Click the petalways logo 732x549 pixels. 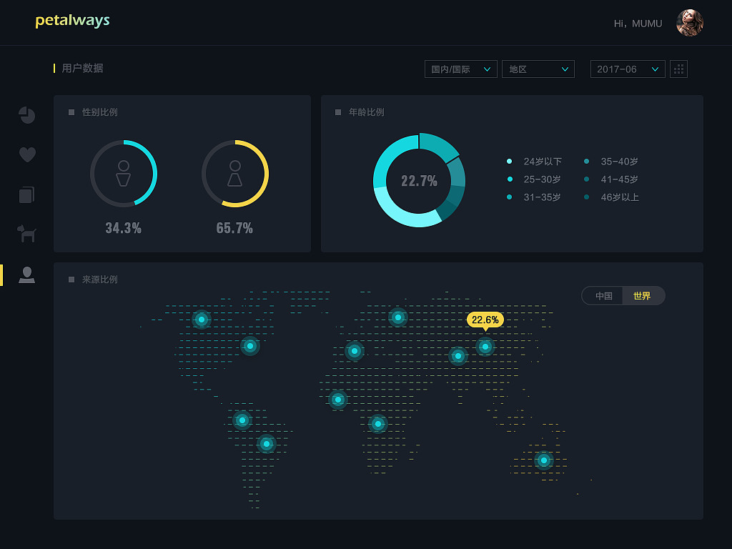[x=72, y=21]
